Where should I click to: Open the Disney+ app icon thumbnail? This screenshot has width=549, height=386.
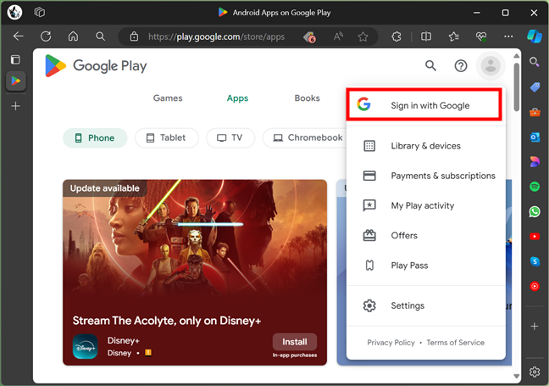(85, 347)
